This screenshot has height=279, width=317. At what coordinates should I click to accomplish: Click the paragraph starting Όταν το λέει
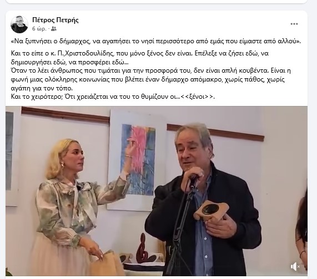pos(150,79)
